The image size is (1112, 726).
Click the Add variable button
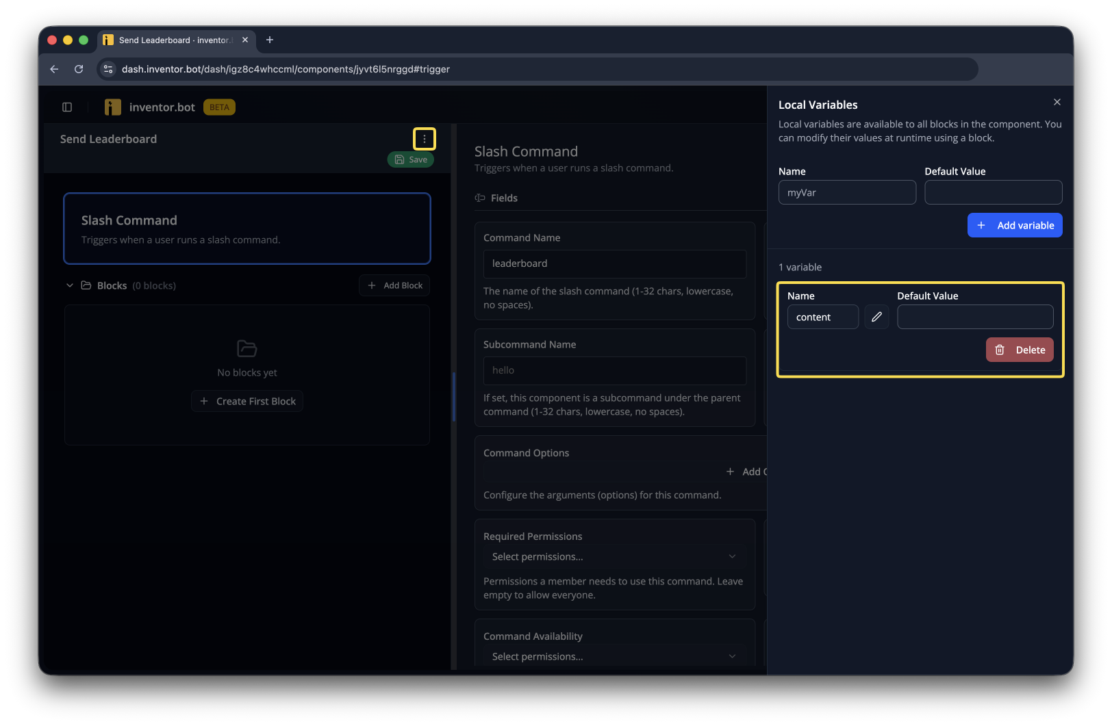(x=1015, y=225)
